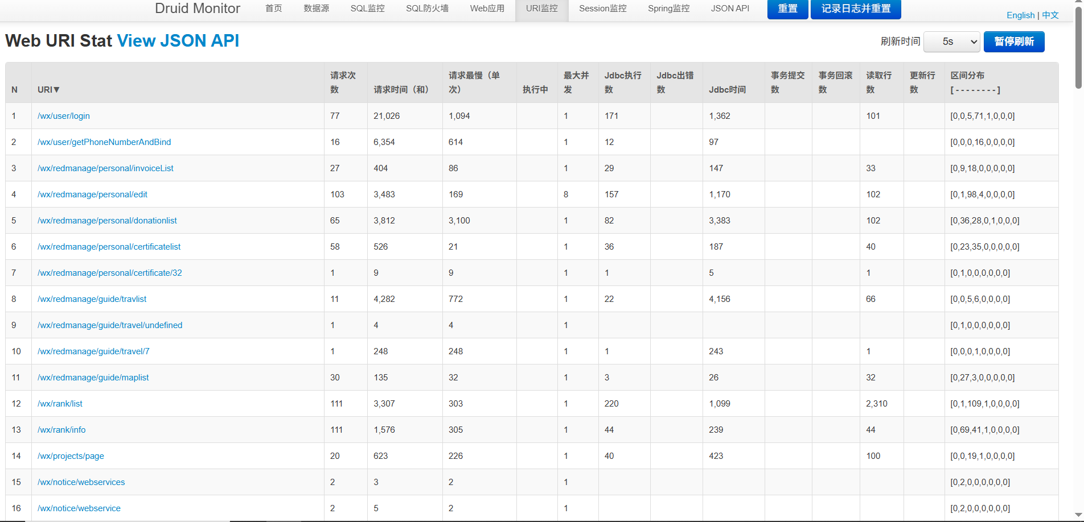Select the Spring监控 tab

coord(668,9)
